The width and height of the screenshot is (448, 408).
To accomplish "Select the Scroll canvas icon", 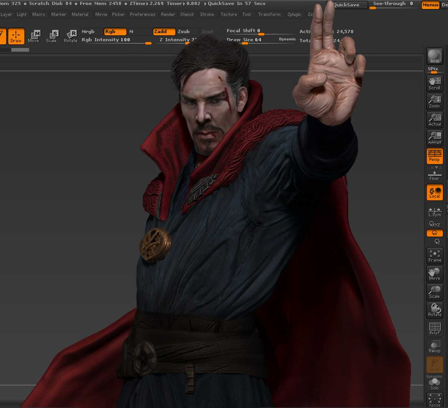I will click(435, 83).
